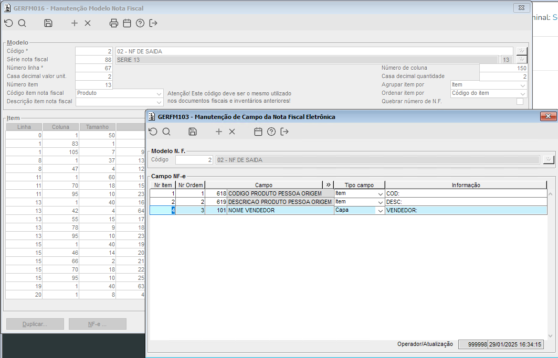Open Tipo campo dropdown for DESCRICAO PRODUTO row
The image size is (558, 358).
(x=380, y=202)
